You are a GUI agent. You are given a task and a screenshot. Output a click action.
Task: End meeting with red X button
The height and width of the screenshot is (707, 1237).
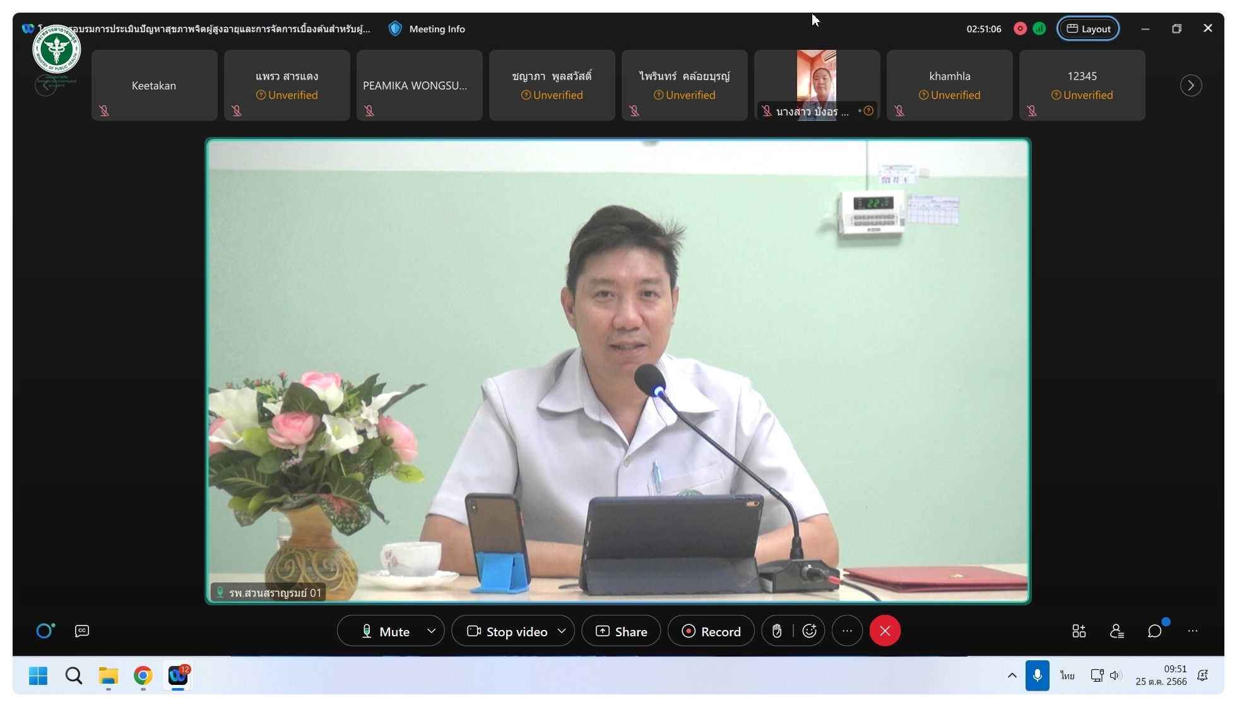[x=885, y=631]
